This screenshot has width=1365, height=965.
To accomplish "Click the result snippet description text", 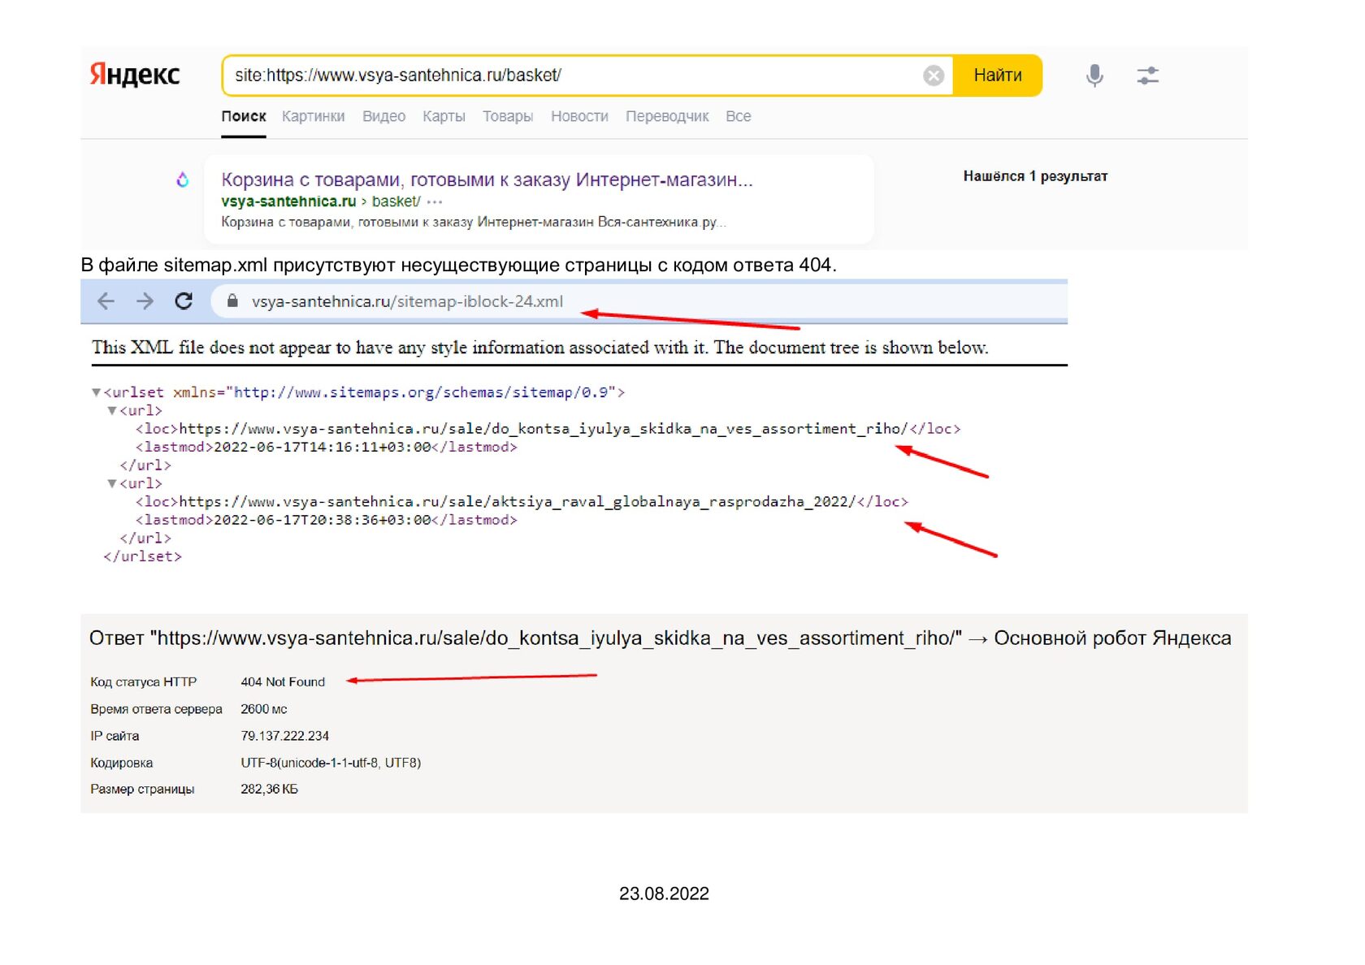I will (x=474, y=223).
